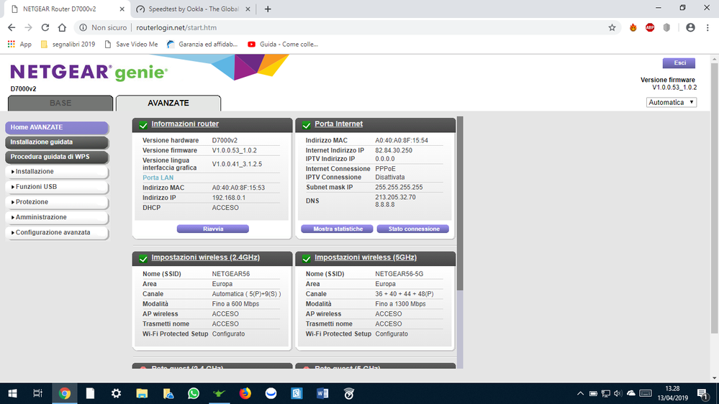This screenshot has height=404, width=719.
Task: Expand the Protezione menu section
Action: 57,202
